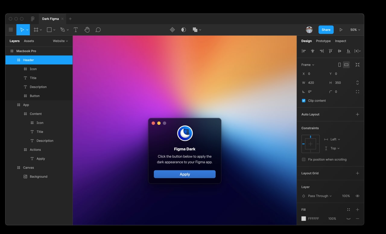This screenshot has width=386, height=234.
Task: Enable Fix position when scrolling checkbox
Action: coord(304,160)
